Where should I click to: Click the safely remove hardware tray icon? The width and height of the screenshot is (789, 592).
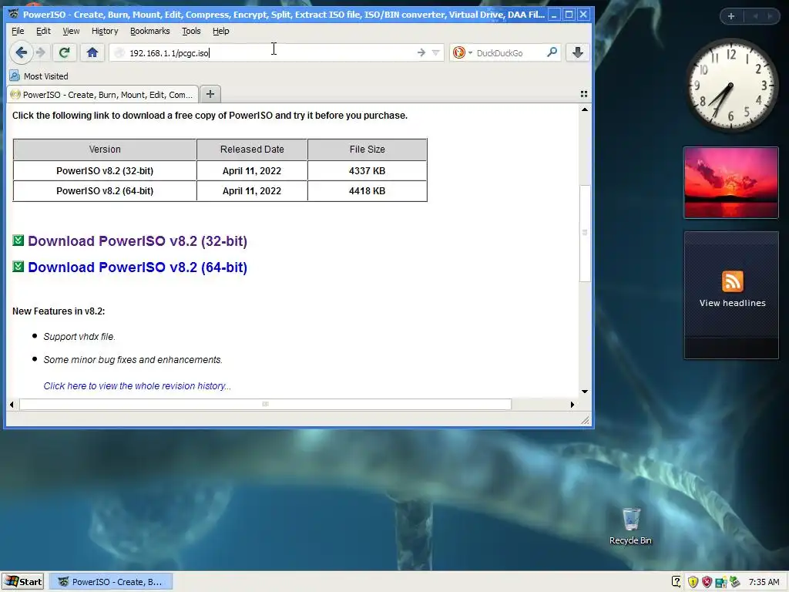click(x=735, y=581)
